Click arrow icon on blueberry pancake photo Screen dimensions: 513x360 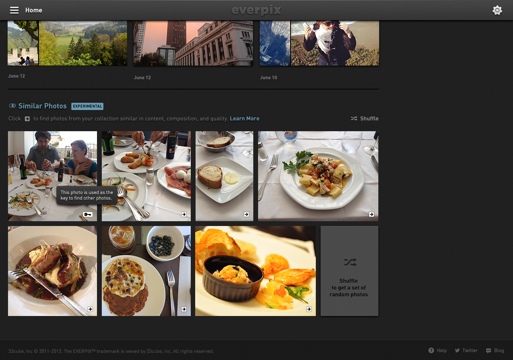click(x=184, y=309)
